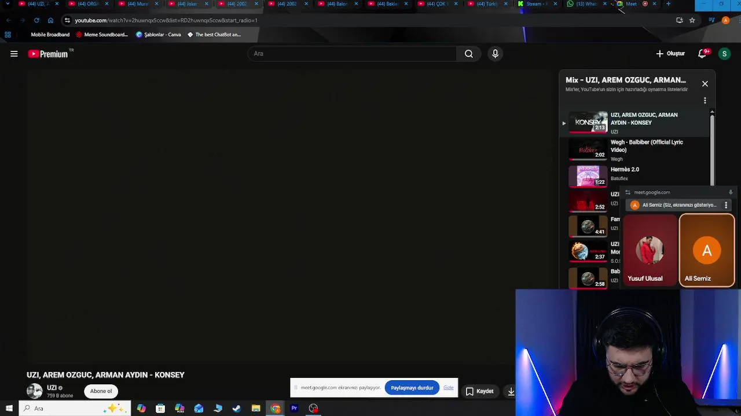Viewport: 741px width, 416px height.
Task: Play KONSEY thumbnail in the Mix list
Action: (x=588, y=122)
